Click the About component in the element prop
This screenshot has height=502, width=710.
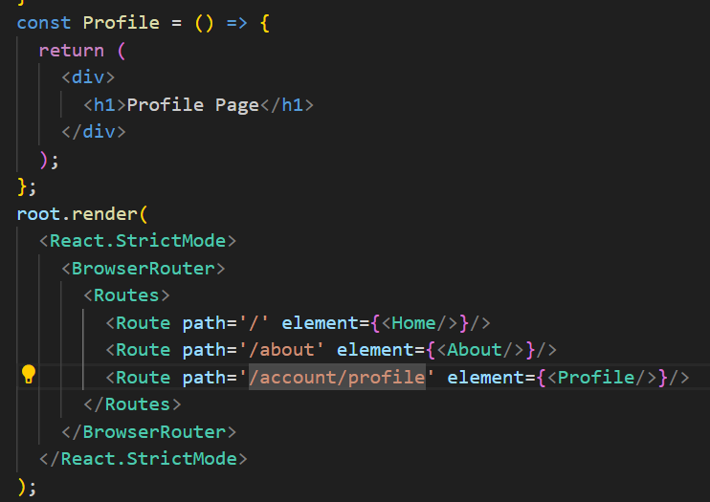475,350
